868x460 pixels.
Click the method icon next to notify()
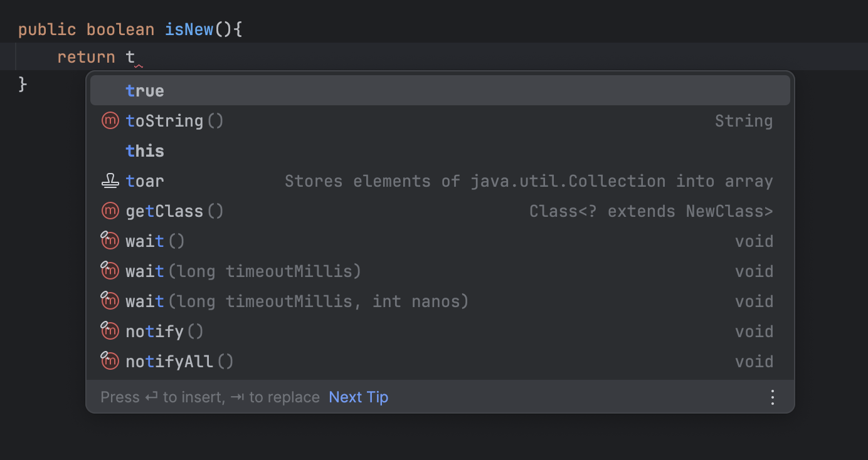(110, 331)
